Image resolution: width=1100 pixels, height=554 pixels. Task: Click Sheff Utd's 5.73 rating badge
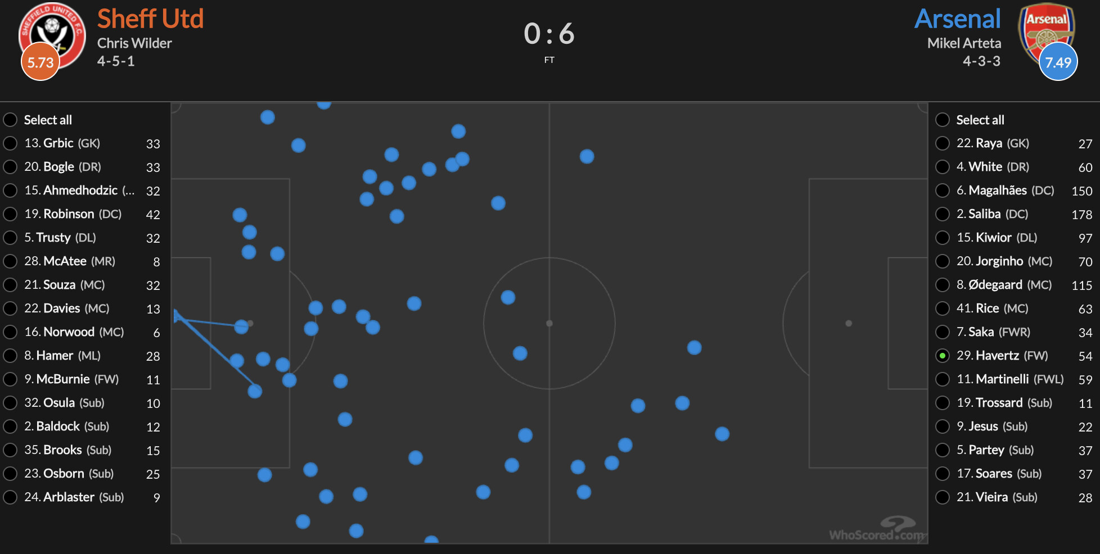pyautogui.click(x=40, y=62)
